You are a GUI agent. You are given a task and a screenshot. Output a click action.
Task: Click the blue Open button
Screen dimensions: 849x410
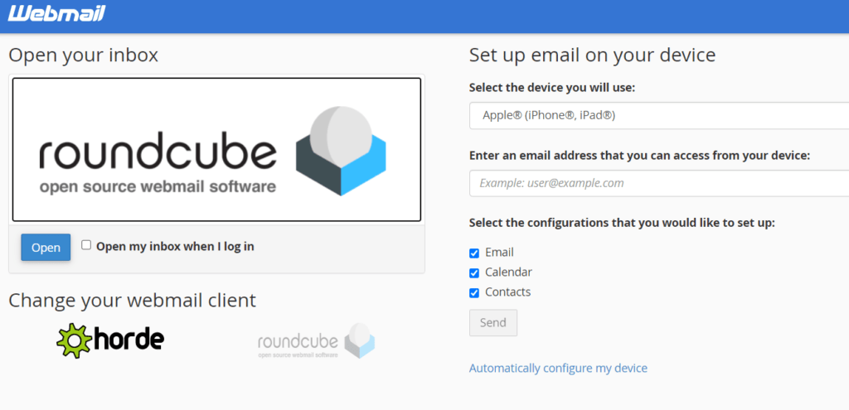tap(46, 247)
